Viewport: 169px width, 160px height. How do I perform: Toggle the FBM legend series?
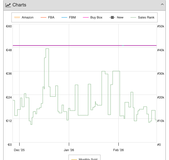pyautogui.click(x=68, y=17)
